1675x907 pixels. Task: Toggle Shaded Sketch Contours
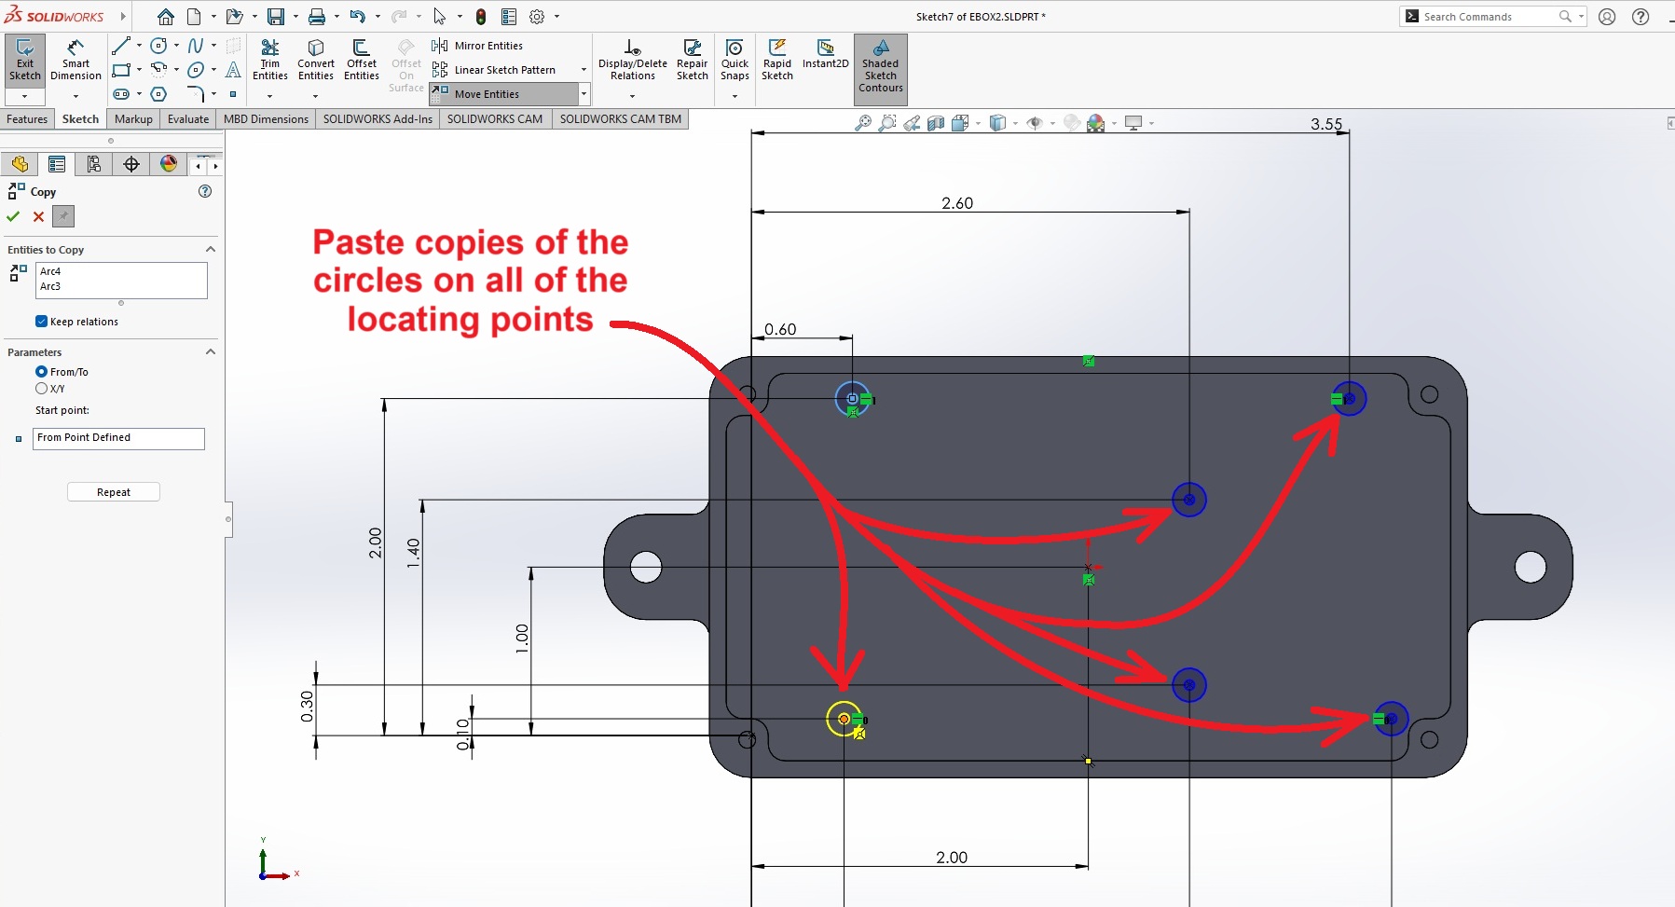tap(880, 66)
